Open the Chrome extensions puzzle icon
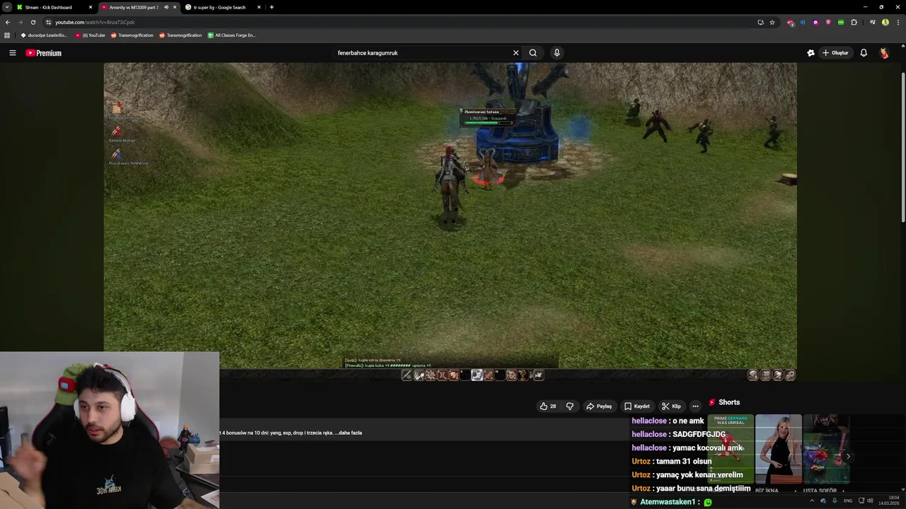The image size is (906, 509). (x=854, y=22)
